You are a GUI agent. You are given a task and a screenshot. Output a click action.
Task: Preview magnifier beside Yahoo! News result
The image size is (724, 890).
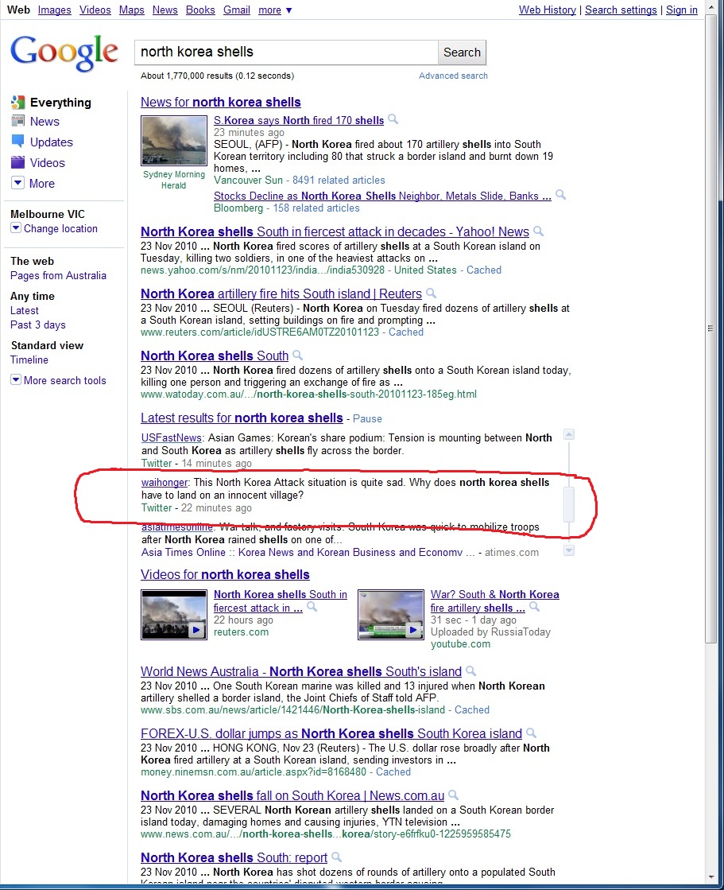click(x=539, y=231)
